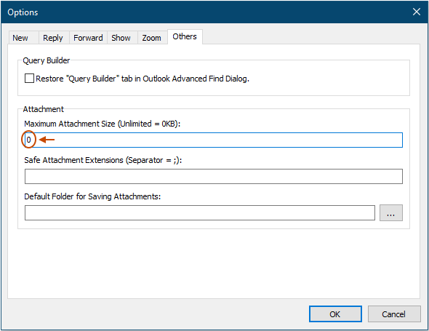Screen dimensions: 429x331
Task: Select the Forward tab
Action: coord(88,38)
